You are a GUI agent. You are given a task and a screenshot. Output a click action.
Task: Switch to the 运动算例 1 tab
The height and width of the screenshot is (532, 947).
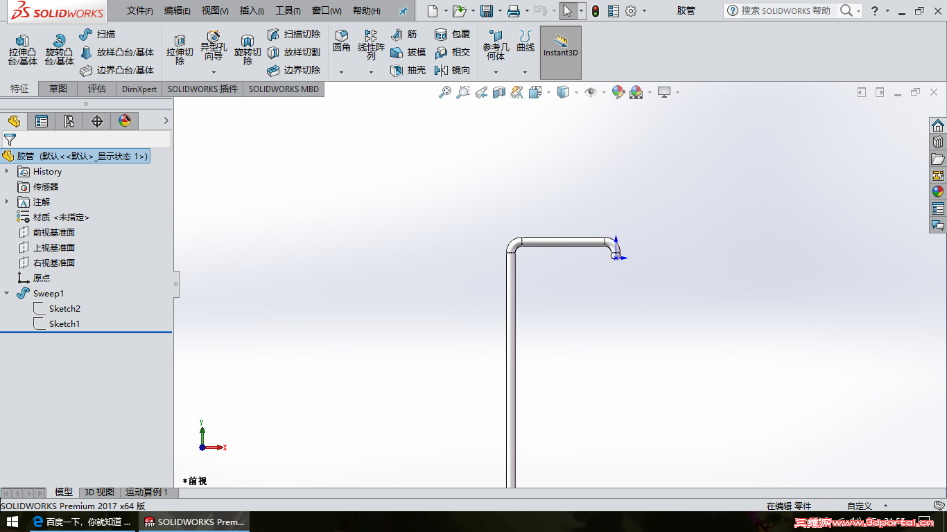pos(147,493)
